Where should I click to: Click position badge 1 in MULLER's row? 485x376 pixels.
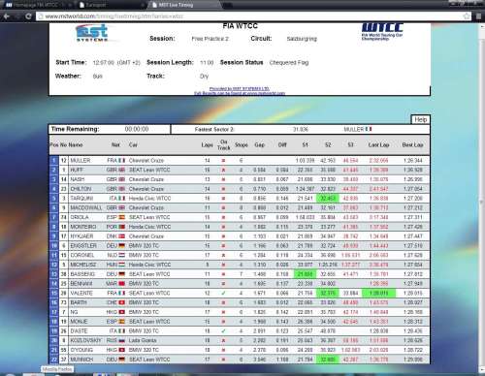(x=54, y=161)
